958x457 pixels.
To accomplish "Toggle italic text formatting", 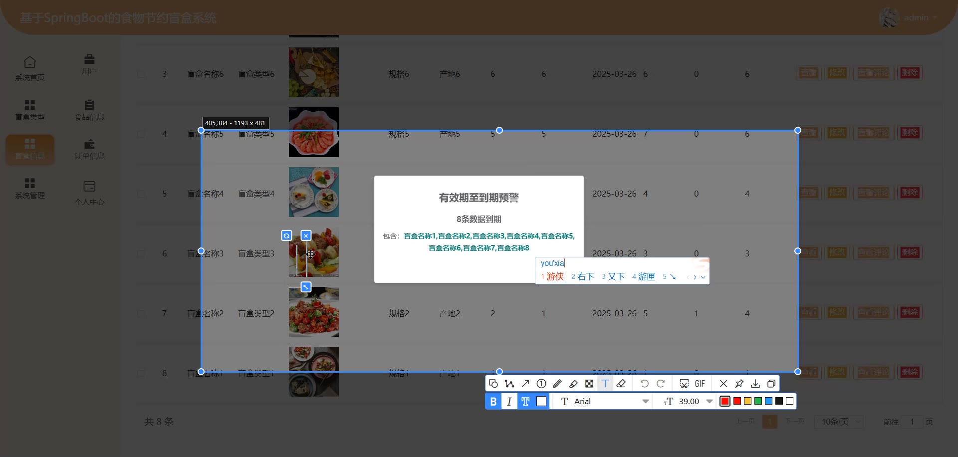I will tap(509, 402).
